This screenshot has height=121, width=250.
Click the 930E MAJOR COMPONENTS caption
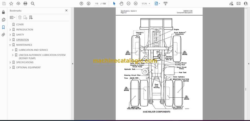click(x=156, y=112)
